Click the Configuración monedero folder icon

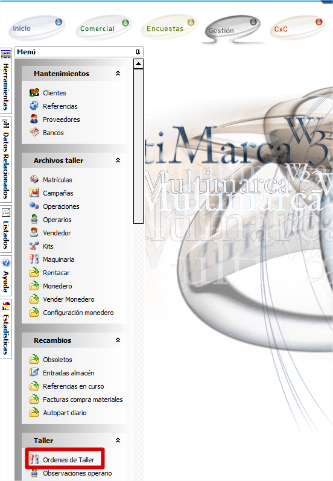[x=34, y=312]
